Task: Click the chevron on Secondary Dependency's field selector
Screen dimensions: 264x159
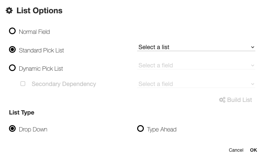Action: tap(253, 84)
